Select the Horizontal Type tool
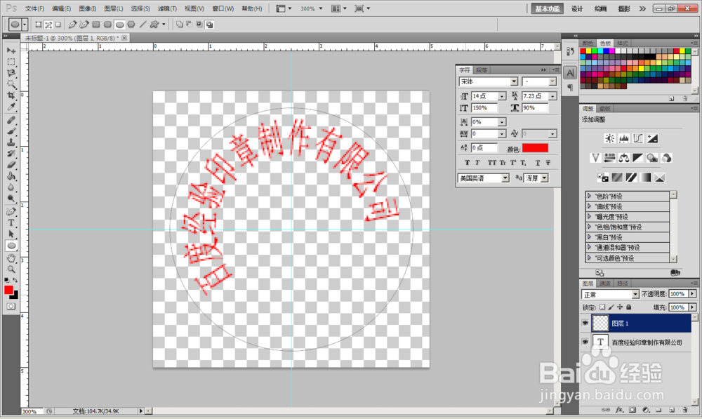 tap(11, 222)
